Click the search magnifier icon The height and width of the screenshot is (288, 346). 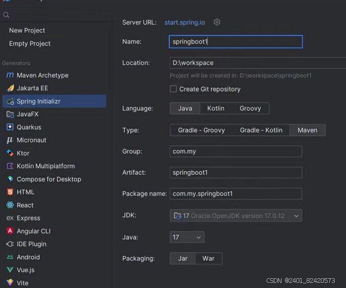coord(6,15)
